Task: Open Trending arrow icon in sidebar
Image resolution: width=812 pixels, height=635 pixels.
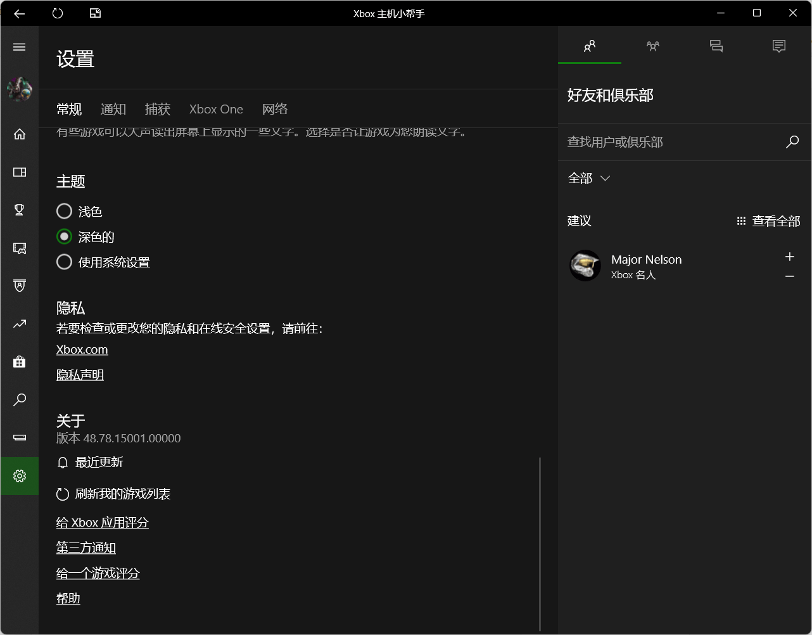Action: (x=20, y=324)
